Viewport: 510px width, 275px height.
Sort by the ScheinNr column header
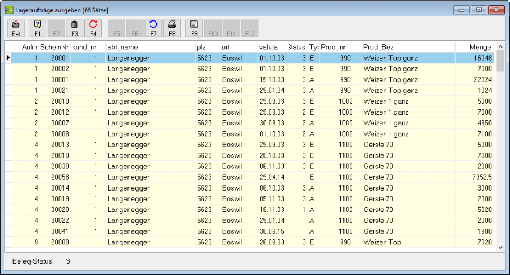(54, 47)
